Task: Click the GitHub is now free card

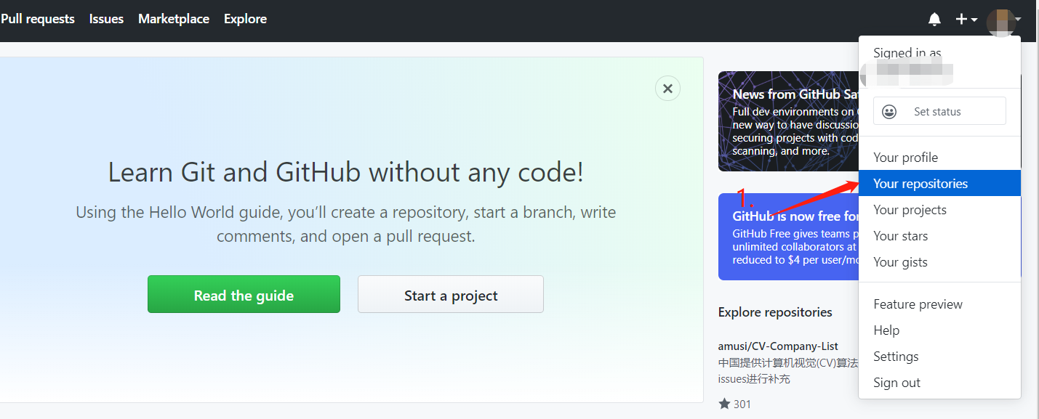Action: pyautogui.click(x=788, y=237)
